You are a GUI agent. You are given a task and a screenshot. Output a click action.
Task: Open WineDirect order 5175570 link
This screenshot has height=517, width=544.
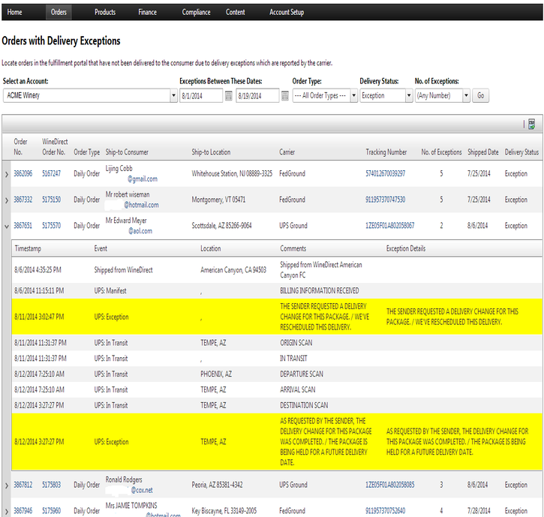[51, 226]
